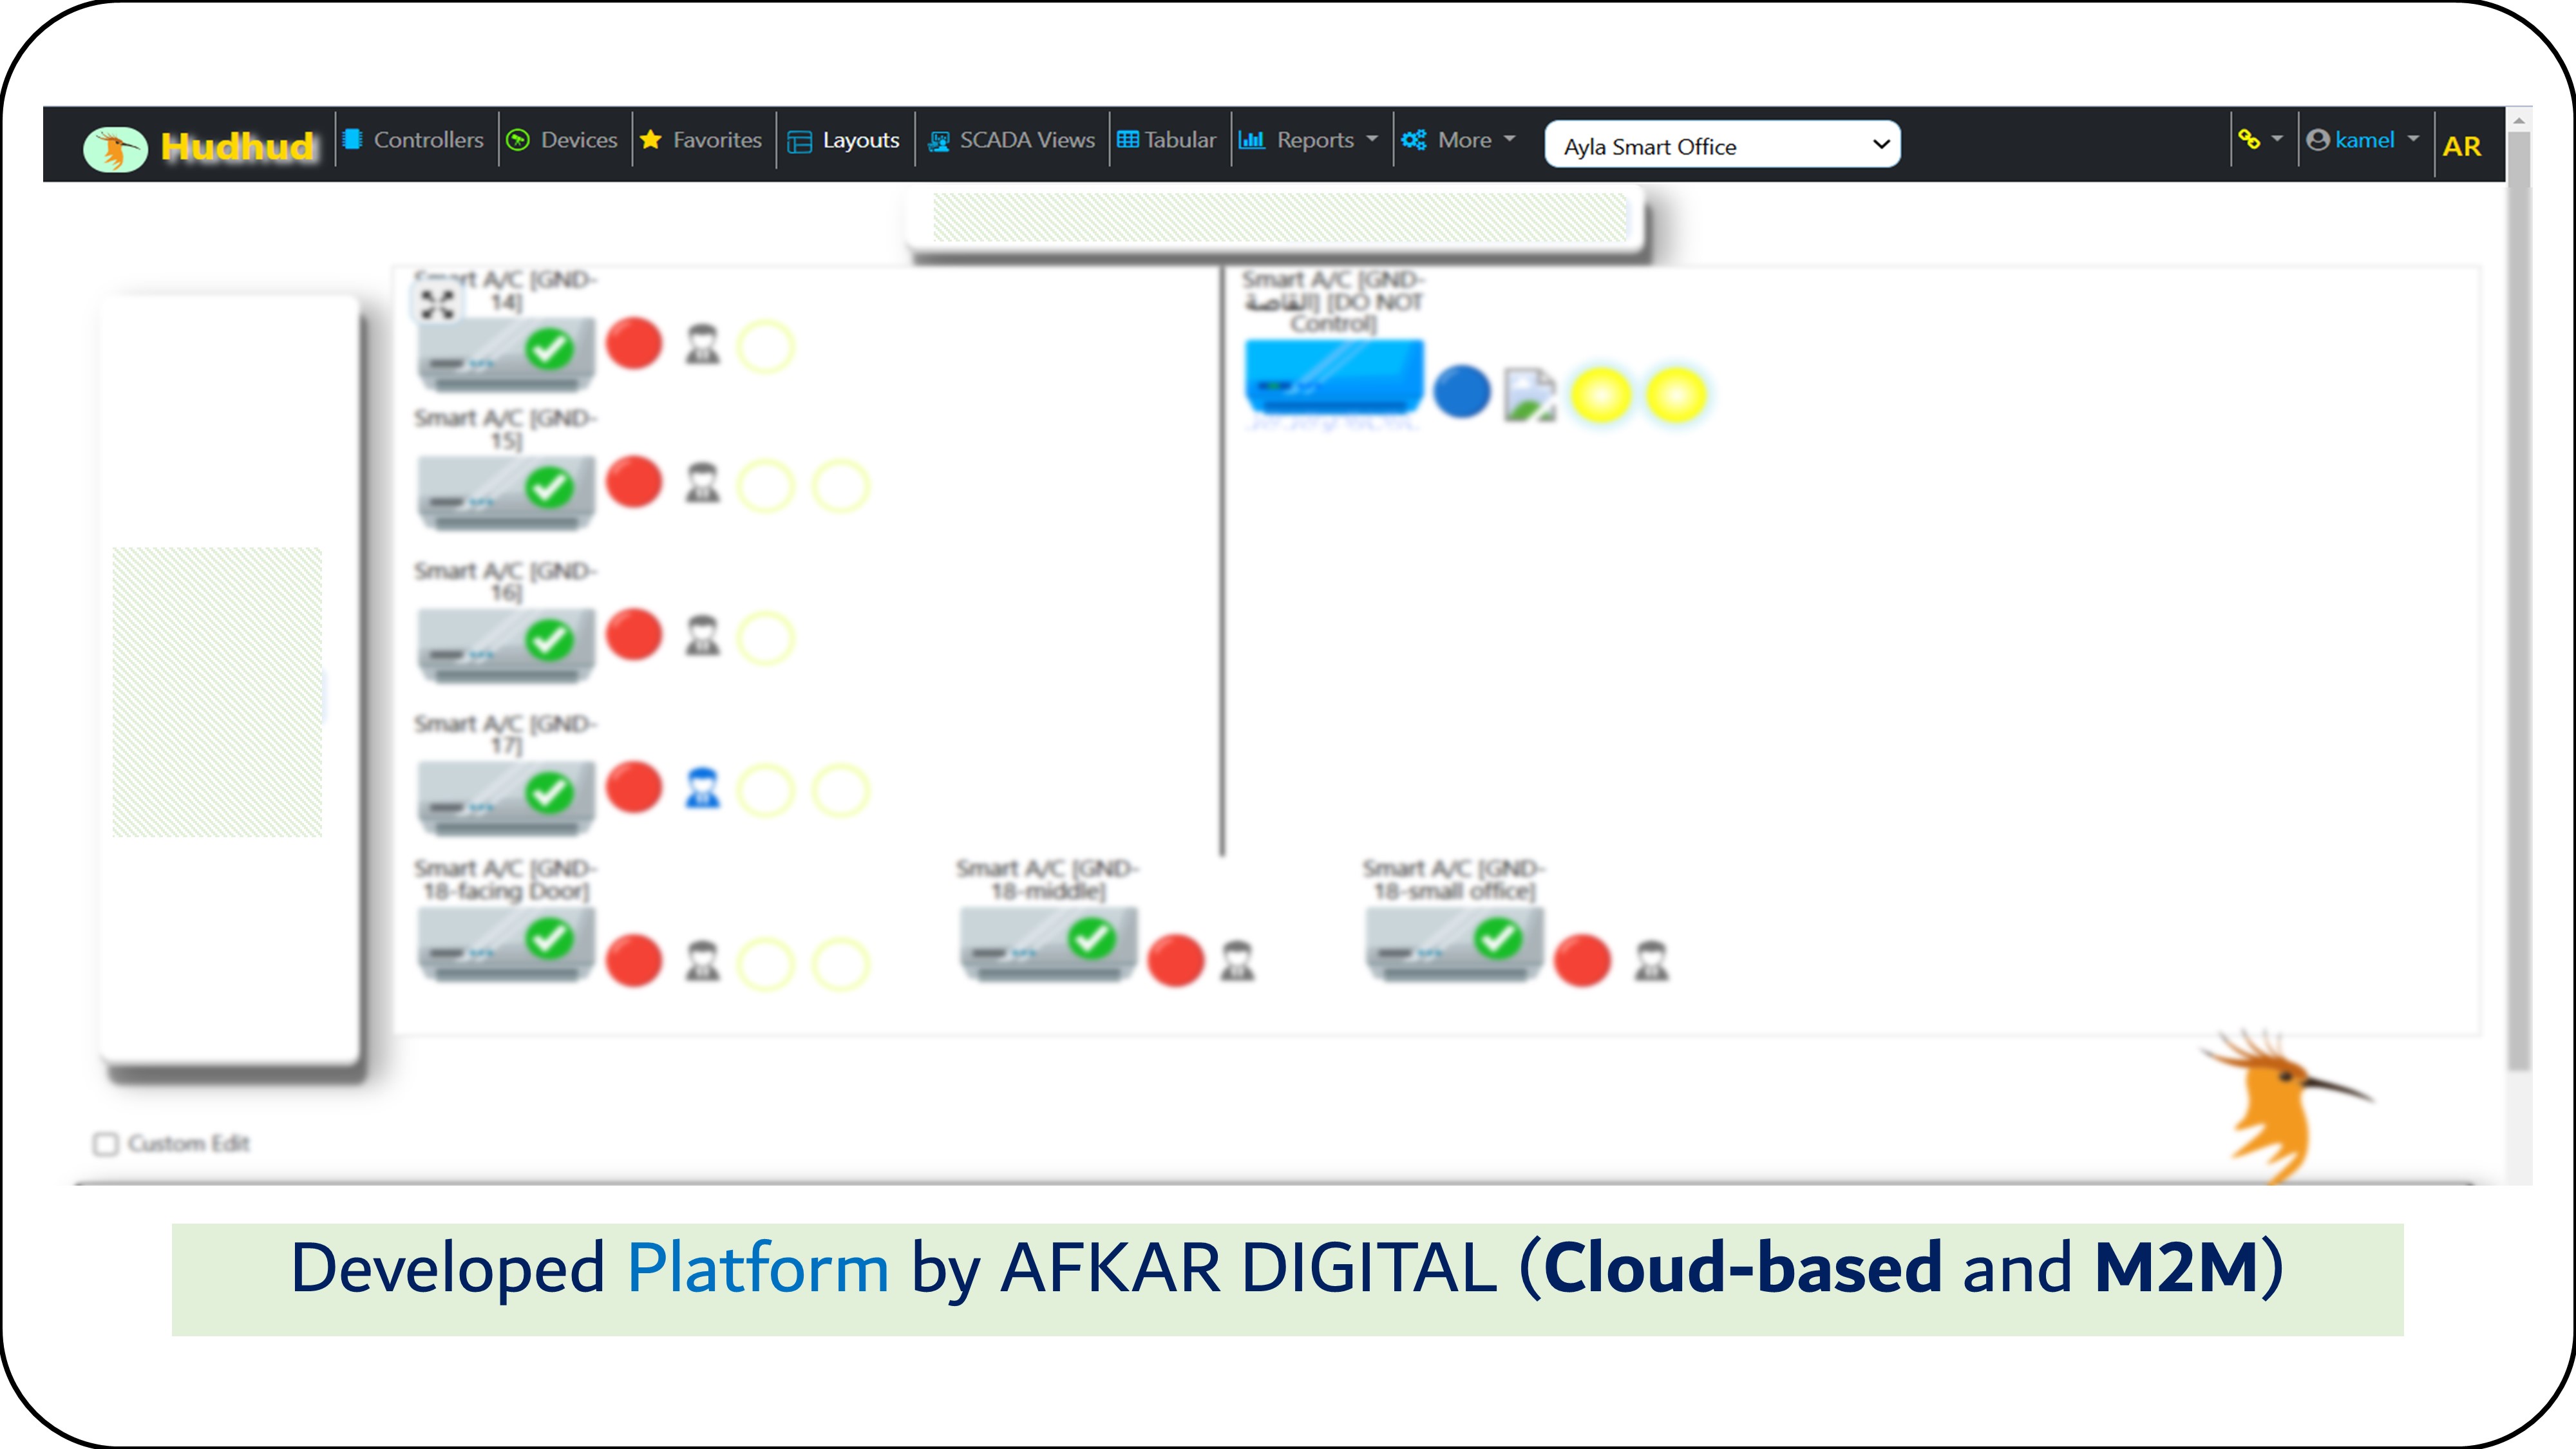Click the occupancy person icon for GND-18-small office
This screenshot has height=1449, width=2576.
pyautogui.click(x=1651, y=961)
